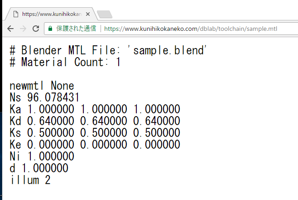The height and width of the screenshot is (200, 298).
Task: Click the '# Material Count: 1' line
Action: point(65,62)
